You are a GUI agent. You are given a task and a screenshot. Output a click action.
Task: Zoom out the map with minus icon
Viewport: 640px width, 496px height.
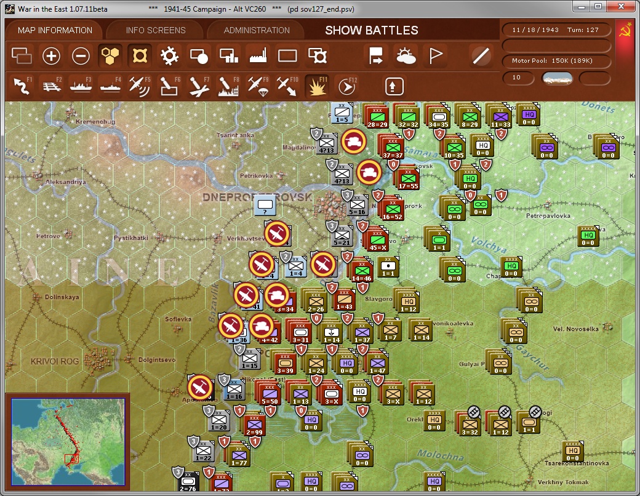tap(81, 56)
